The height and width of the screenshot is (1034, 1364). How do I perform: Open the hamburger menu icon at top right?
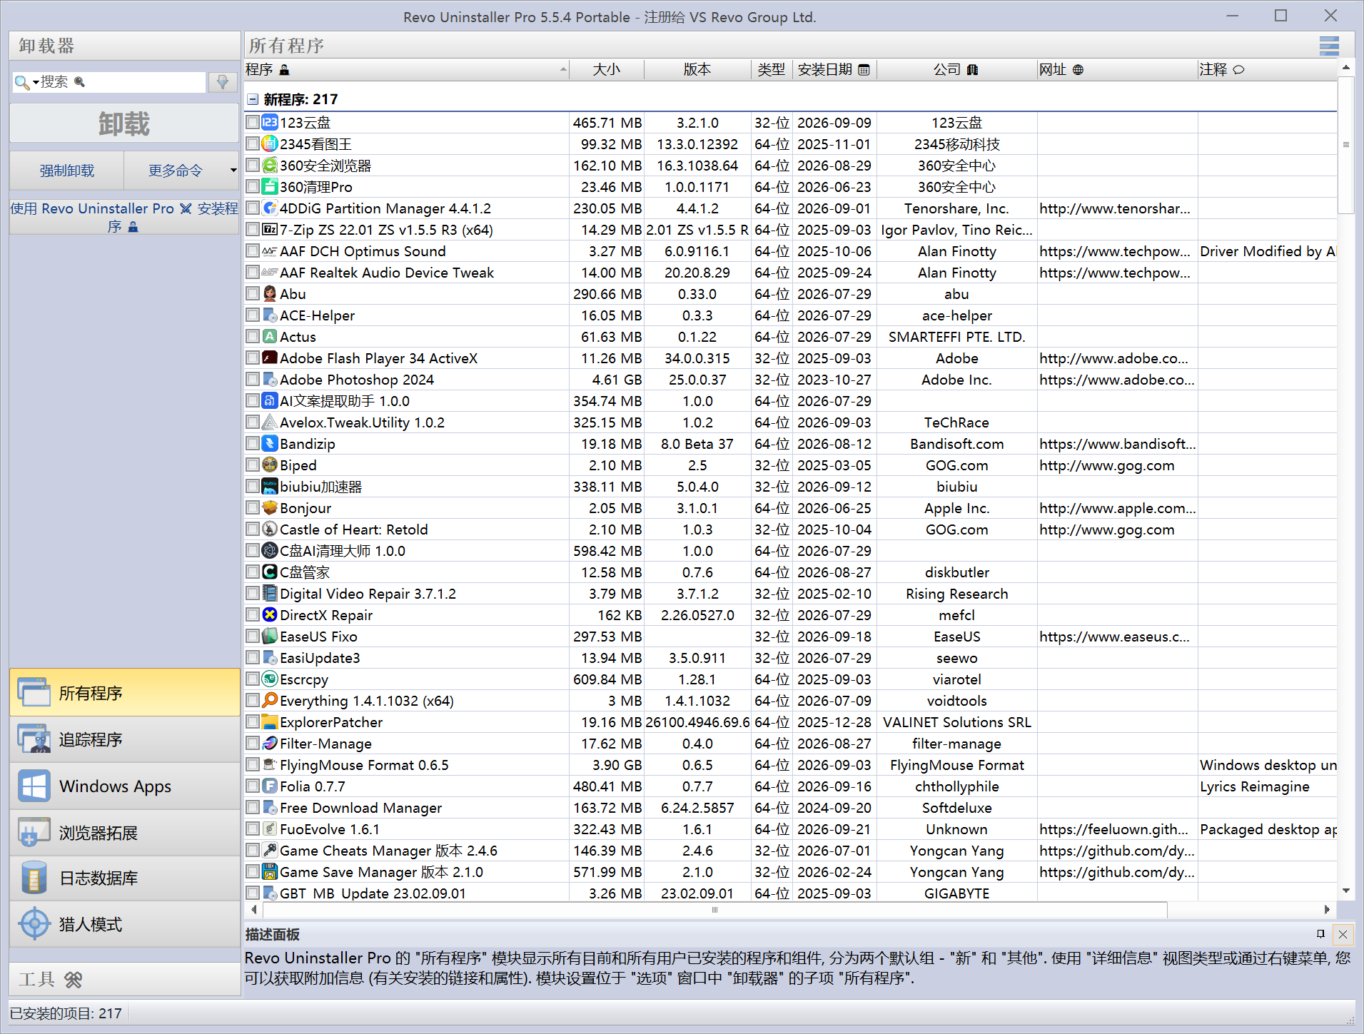(x=1328, y=46)
